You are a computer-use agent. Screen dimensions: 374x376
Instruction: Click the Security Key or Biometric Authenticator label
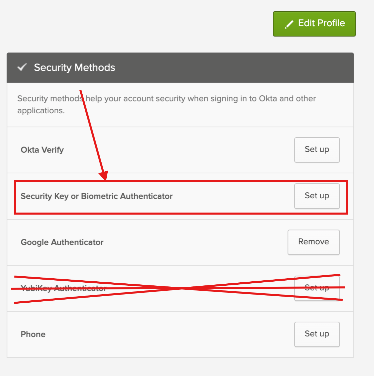(x=97, y=196)
